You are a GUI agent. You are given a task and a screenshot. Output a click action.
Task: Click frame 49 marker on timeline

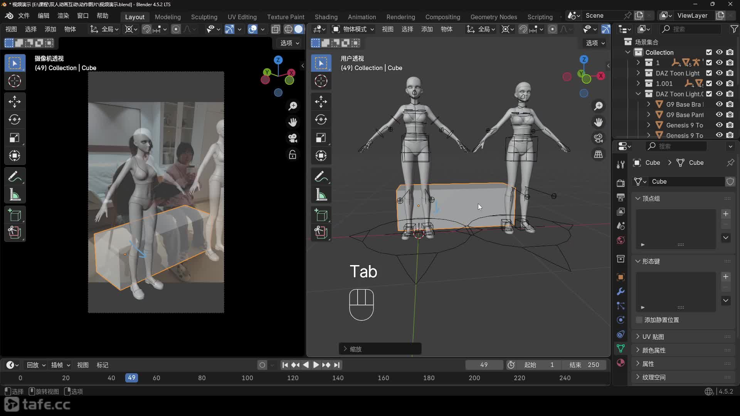(131, 378)
